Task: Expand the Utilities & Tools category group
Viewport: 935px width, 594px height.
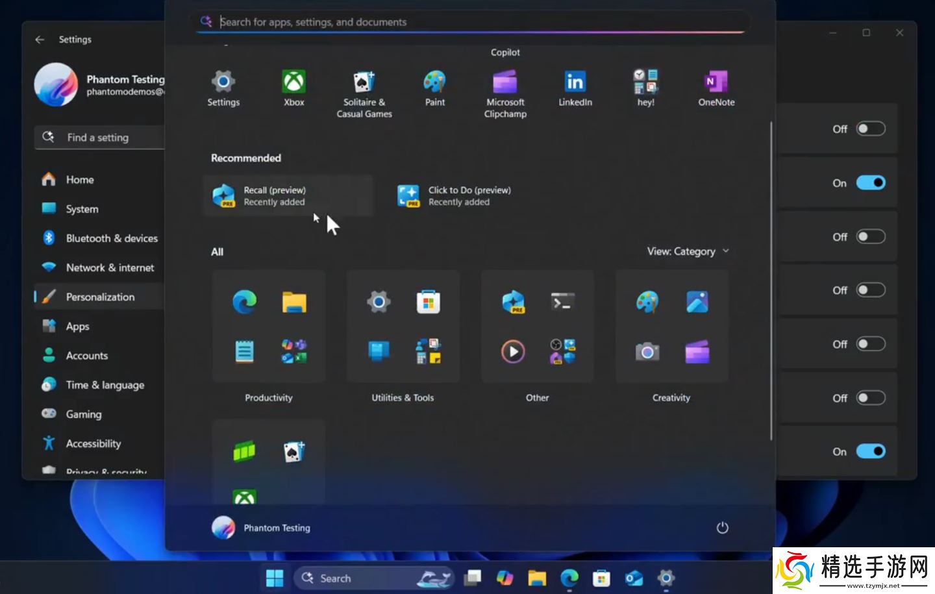Action: [403, 327]
